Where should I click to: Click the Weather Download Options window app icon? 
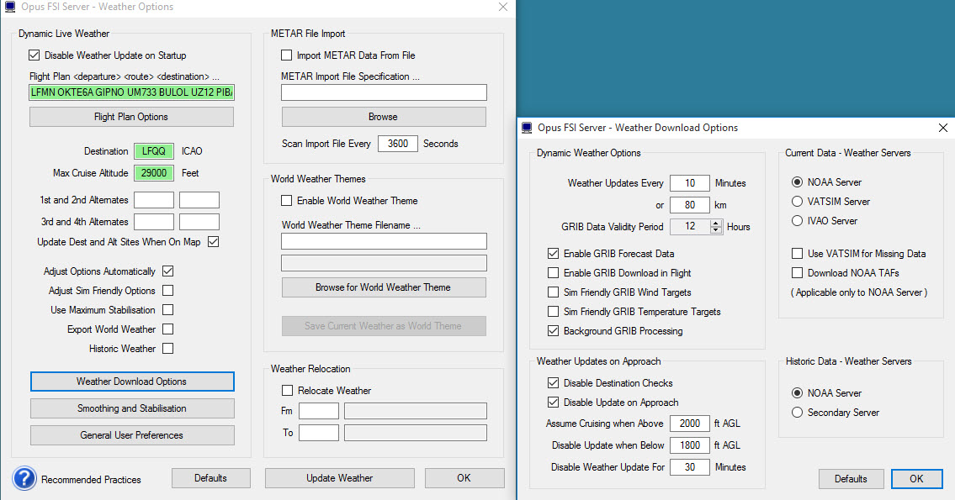526,128
